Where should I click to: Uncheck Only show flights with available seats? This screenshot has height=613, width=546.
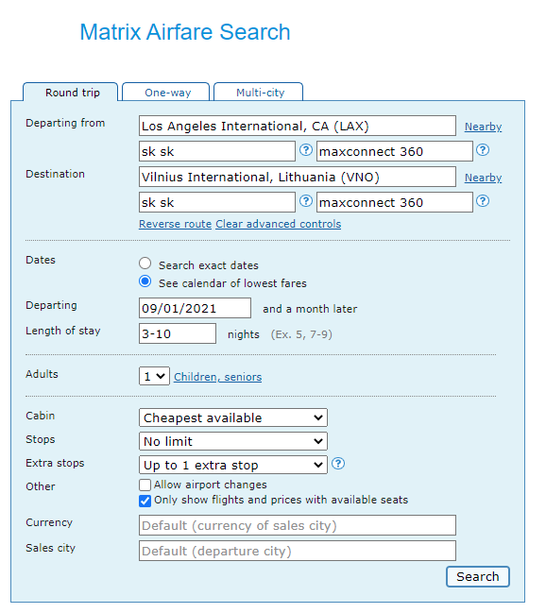[145, 501]
